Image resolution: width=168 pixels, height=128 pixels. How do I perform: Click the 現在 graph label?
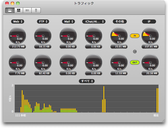(156, 115)
